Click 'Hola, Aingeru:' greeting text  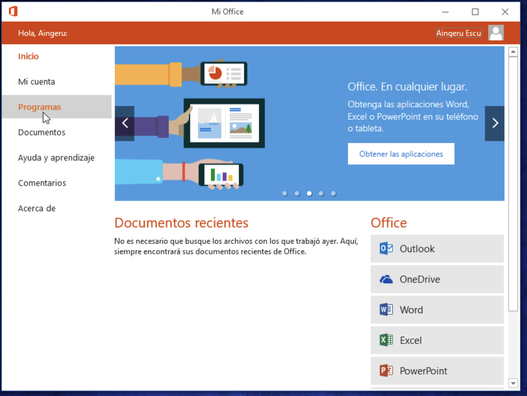pyautogui.click(x=43, y=33)
